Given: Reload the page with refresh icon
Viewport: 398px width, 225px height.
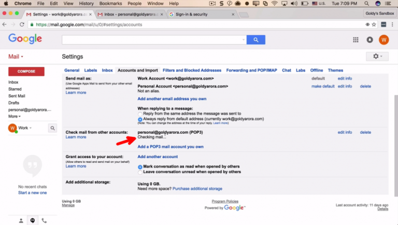Looking at the screenshot, I should coord(22,24).
